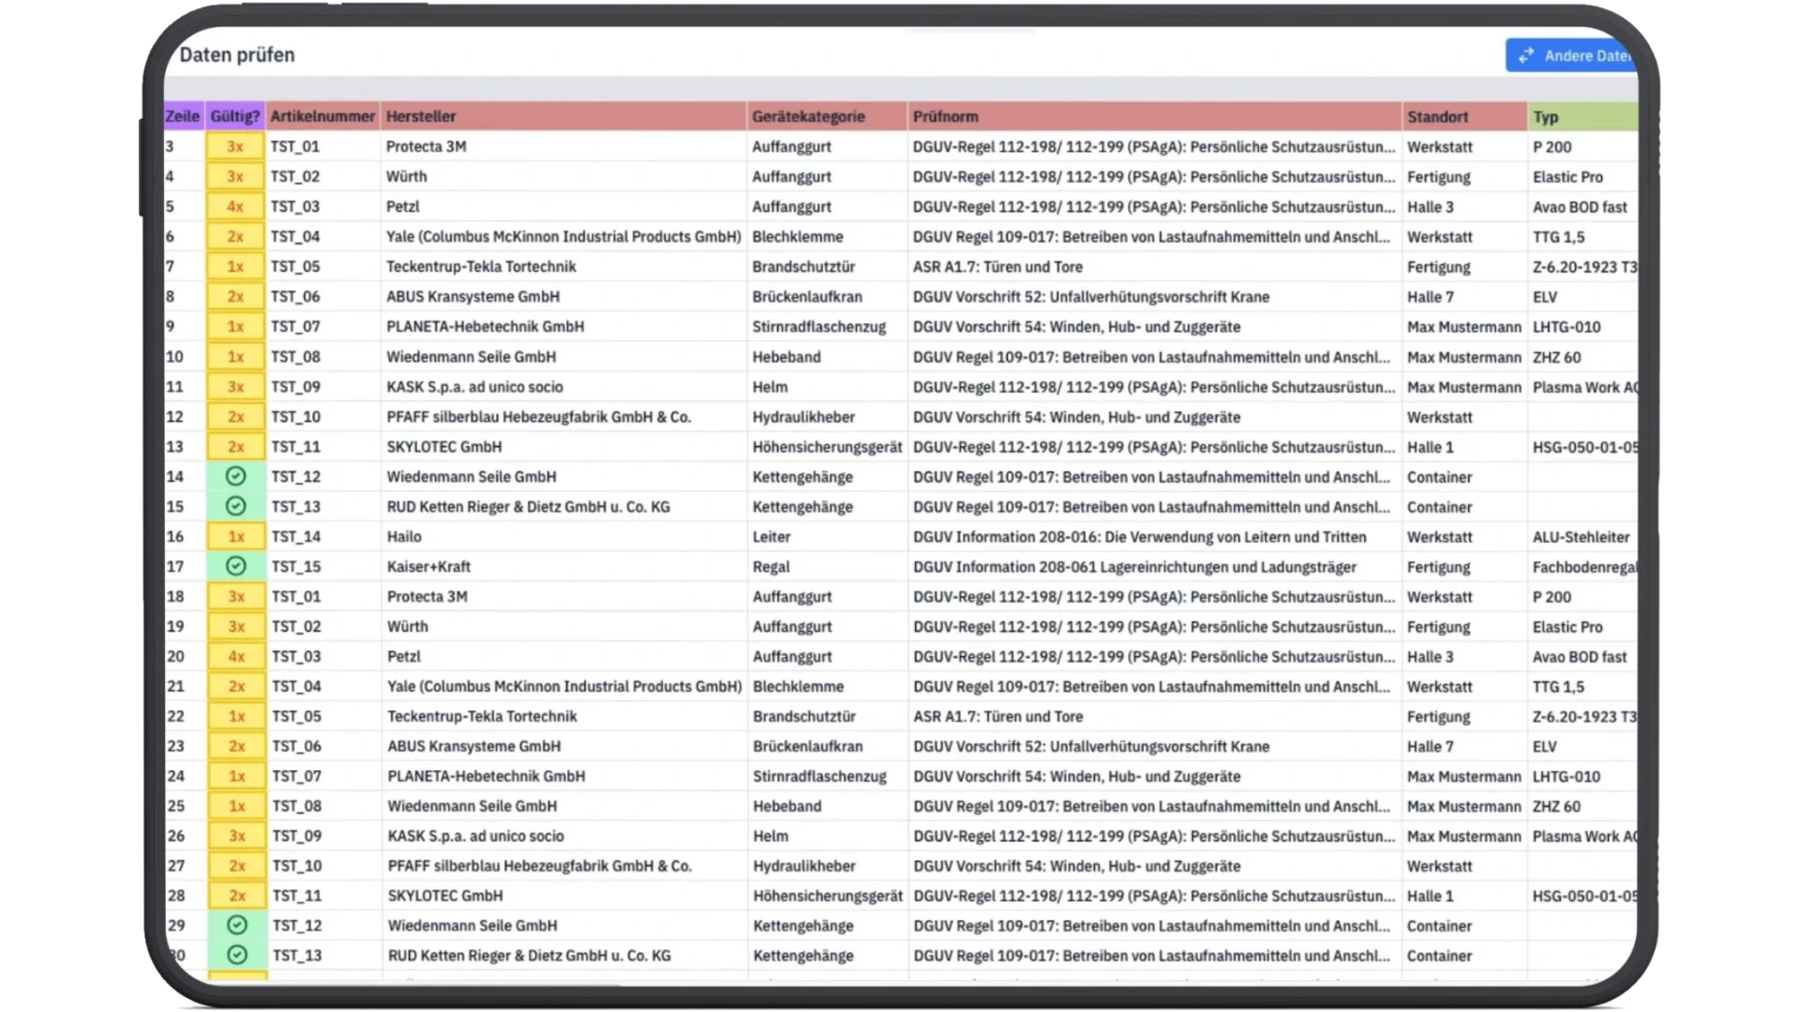Click the 2x warning badge in row 8

[x=235, y=296]
